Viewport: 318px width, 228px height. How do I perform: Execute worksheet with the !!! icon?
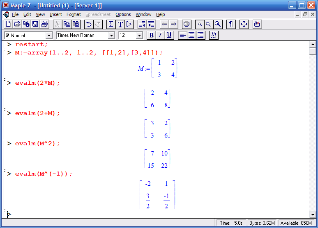(x=214, y=35)
